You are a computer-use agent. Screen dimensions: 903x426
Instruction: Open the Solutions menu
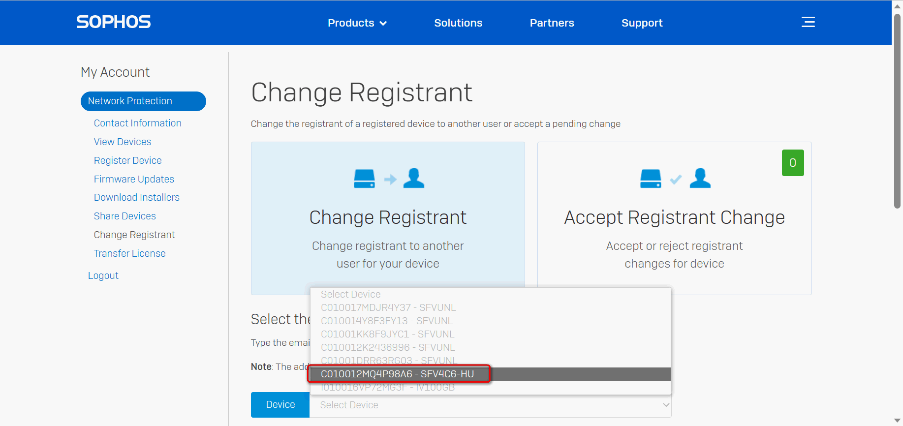(458, 23)
